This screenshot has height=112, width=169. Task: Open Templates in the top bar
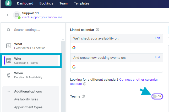81,3
